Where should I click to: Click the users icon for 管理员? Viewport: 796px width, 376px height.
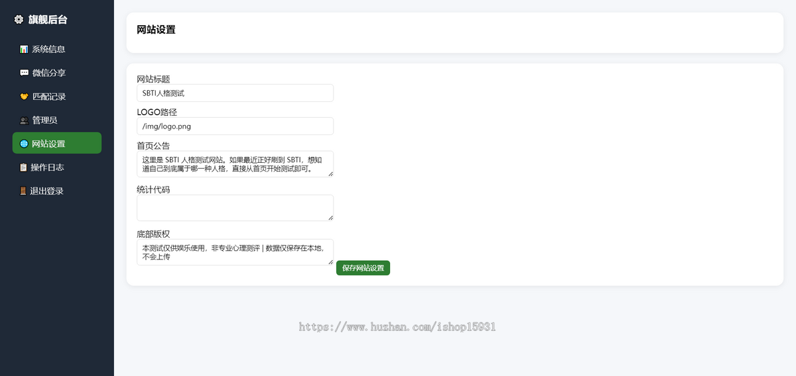click(24, 120)
